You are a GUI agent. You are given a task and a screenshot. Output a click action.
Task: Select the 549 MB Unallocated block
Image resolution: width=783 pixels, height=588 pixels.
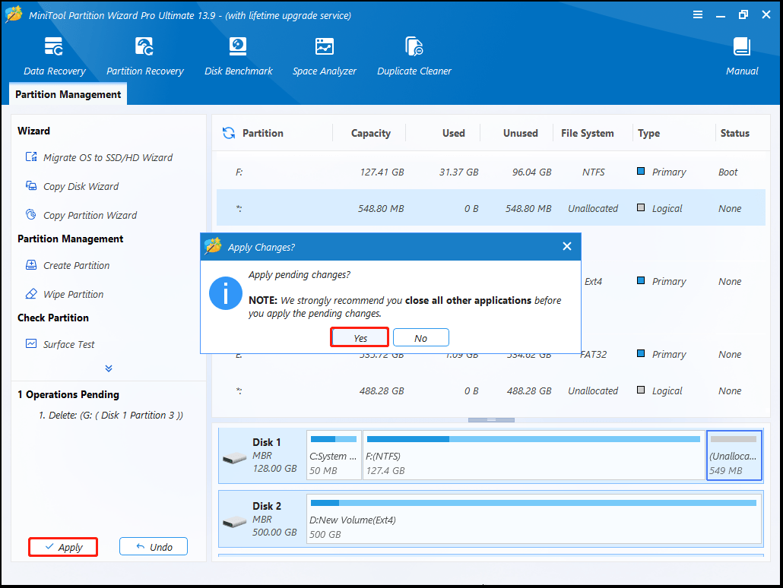pos(734,455)
